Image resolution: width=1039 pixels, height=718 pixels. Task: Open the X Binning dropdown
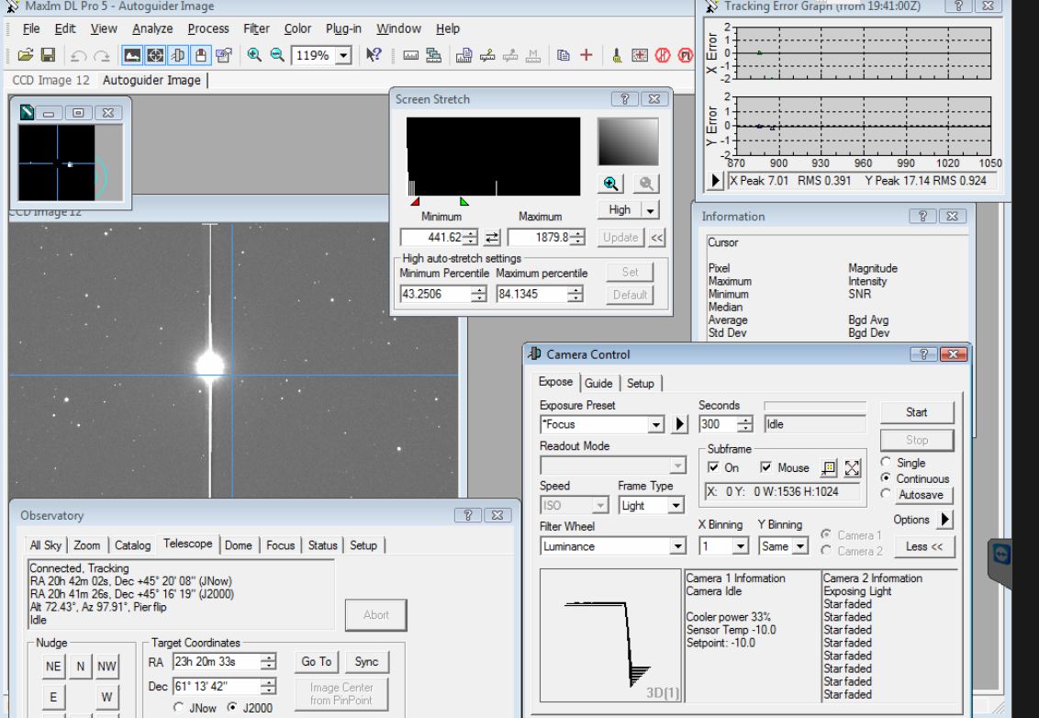click(x=740, y=546)
